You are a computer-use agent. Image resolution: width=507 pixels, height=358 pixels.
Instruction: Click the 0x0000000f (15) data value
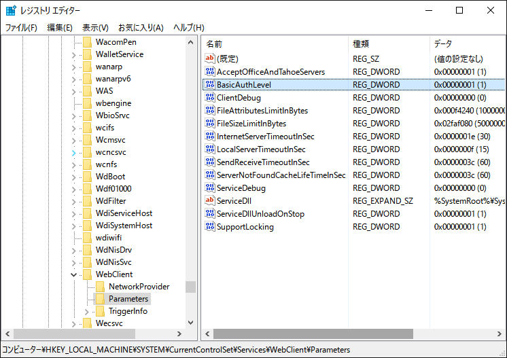point(461,149)
